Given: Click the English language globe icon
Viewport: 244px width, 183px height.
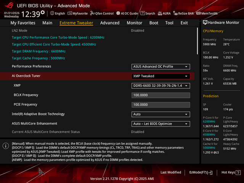Looking at the screenshot, I should [x=52, y=13].
